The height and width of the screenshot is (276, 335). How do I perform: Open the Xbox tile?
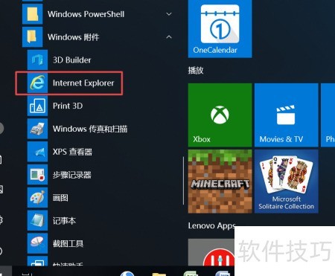[220, 115]
